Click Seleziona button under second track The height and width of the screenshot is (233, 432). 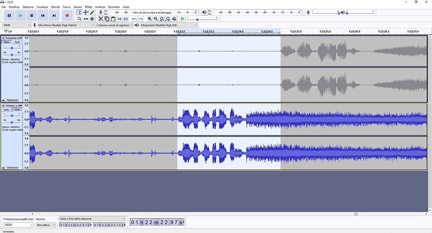12,168
